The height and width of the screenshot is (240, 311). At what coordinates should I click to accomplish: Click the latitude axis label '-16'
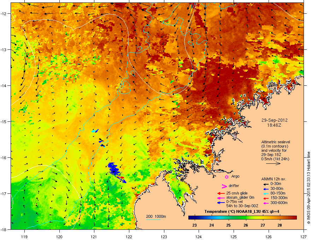(x=4, y=158)
